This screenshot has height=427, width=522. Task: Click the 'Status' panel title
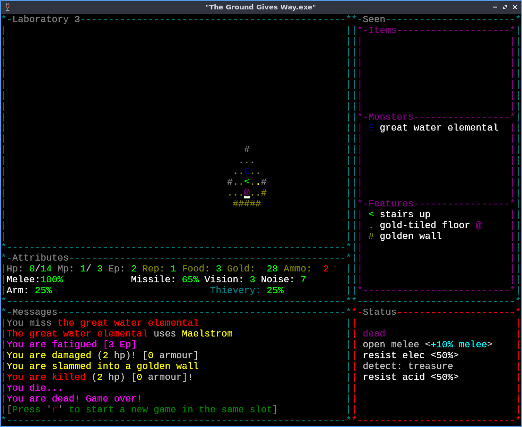point(380,312)
